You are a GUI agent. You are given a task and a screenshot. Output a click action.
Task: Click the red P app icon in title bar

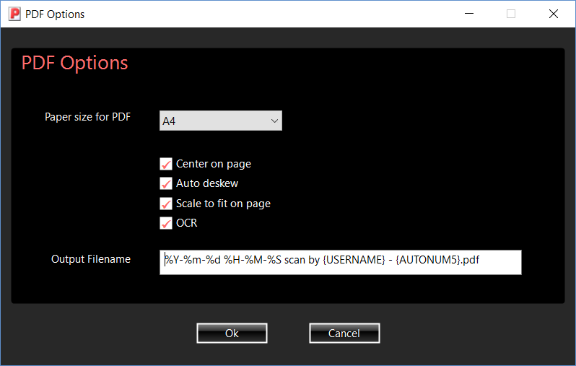pos(14,14)
